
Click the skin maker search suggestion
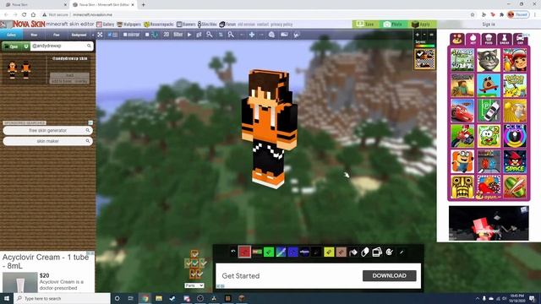(x=47, y=141)
